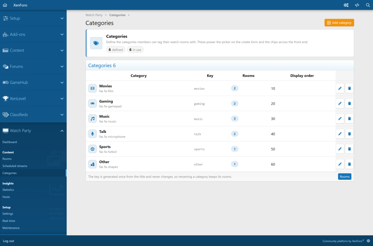Click the room count badge for Movies
This screenshot has height=246, width=373.
234,88
